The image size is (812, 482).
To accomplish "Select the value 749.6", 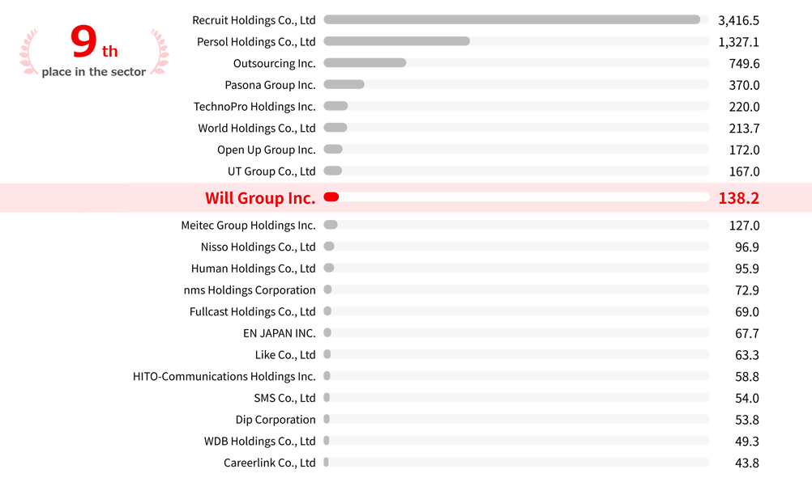I will coord(744,64).
